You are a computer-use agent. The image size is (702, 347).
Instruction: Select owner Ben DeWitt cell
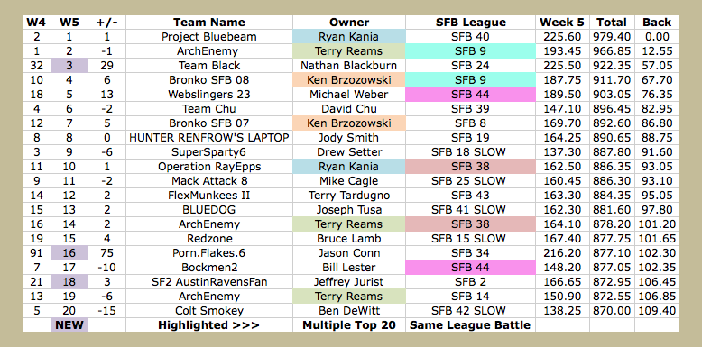point(349,311)
